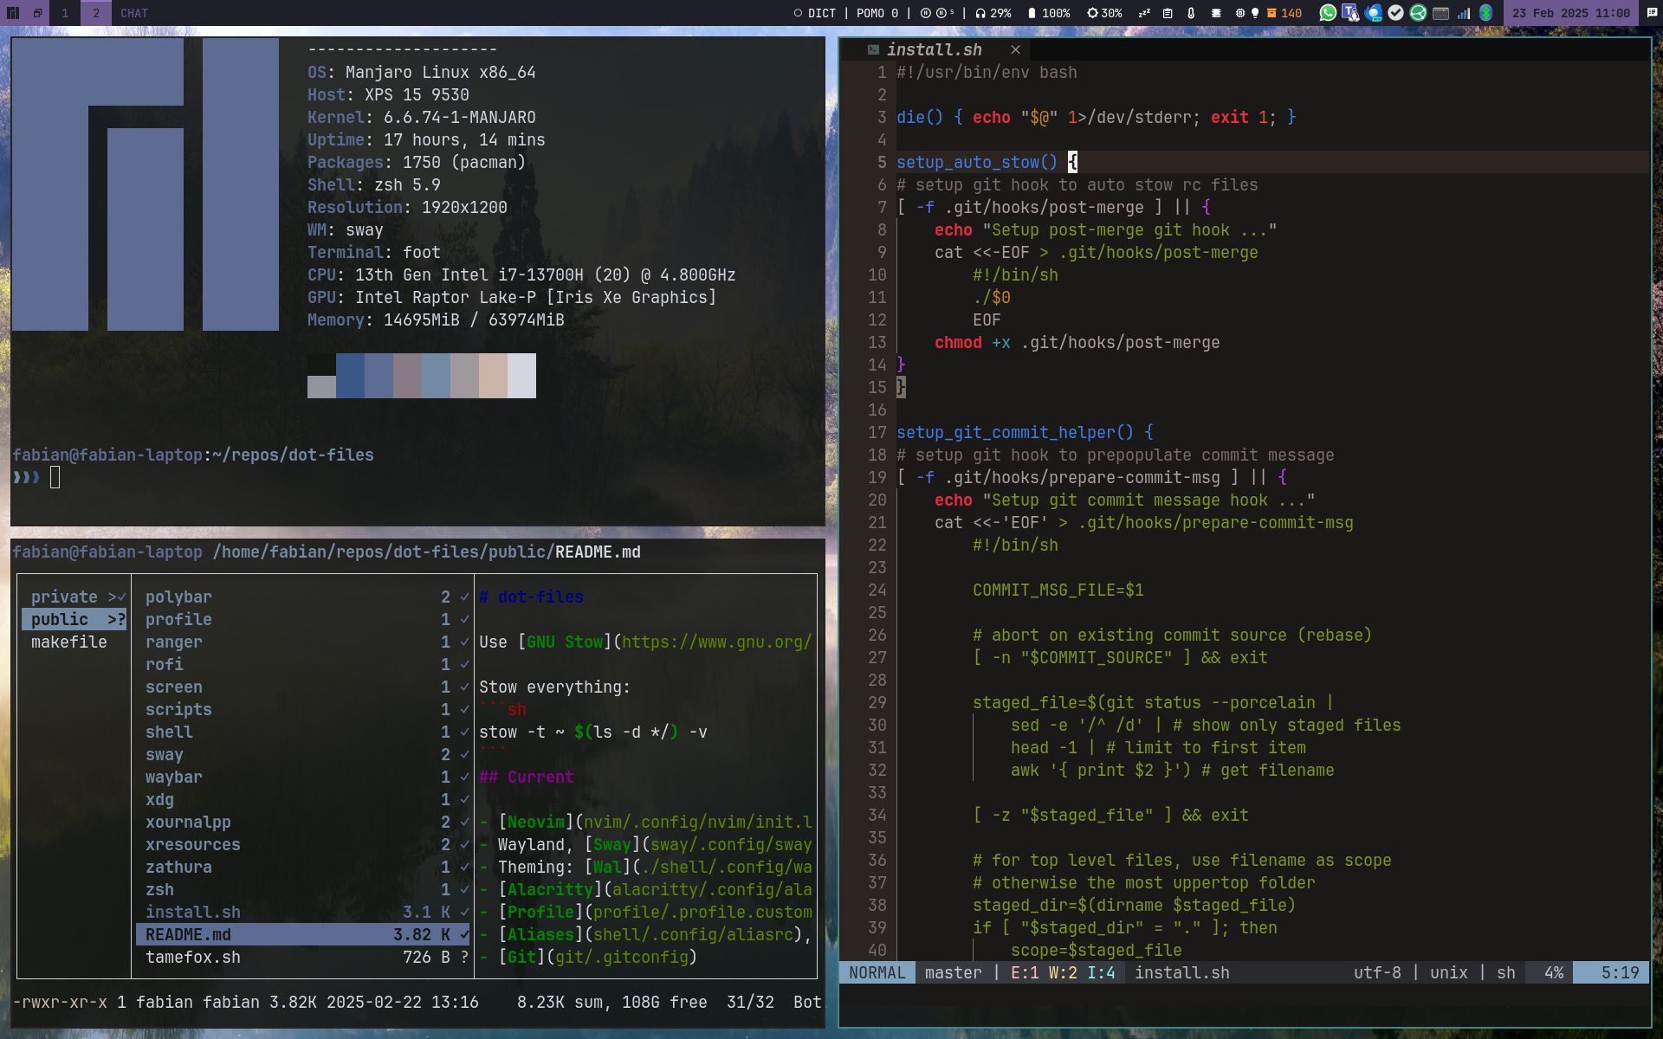Screen dimensions: 1663x1039
Task: Click the Alacritty link in README preview
Action: pos(550,889)
